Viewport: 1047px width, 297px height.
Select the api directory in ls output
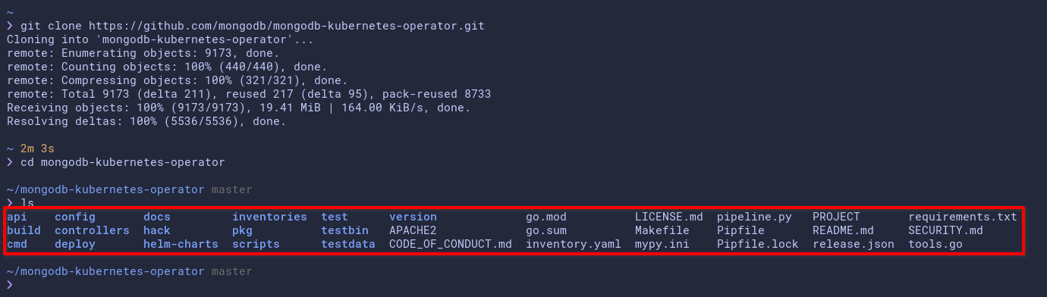tap(17, 217)
